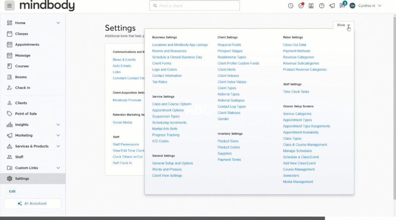The height and width of the screenshot is (220, 396).
Task: Open messages icon with badge 3
Action: [343, 5]
